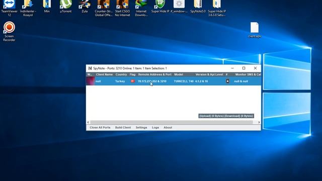Select the Start CSGO No Internet shortcut

pyautogui.click(x=122, y=8)
